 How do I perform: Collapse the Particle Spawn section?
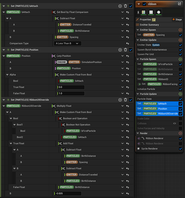click(x=138, y=59)
